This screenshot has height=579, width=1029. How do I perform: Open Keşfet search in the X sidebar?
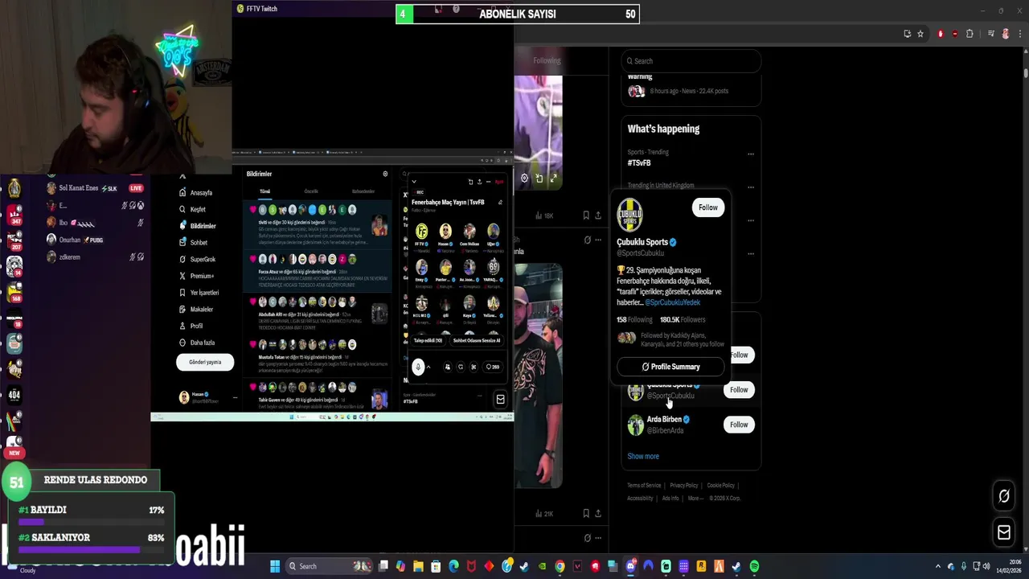pyautogui.click(x=194, y=209)
